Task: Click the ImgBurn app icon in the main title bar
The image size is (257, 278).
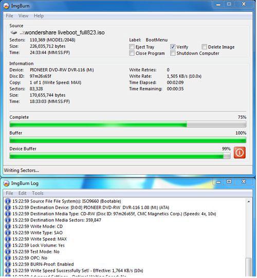Action: (6, 6)
